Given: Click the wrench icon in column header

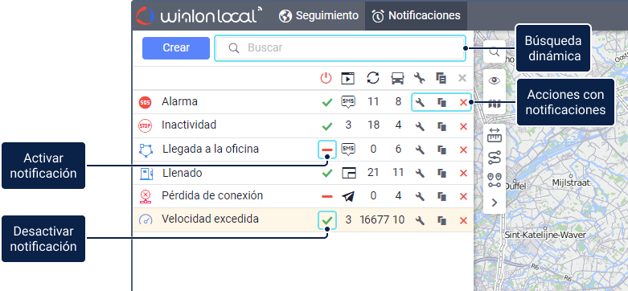Looking at the screenshot, I should 419,78.
